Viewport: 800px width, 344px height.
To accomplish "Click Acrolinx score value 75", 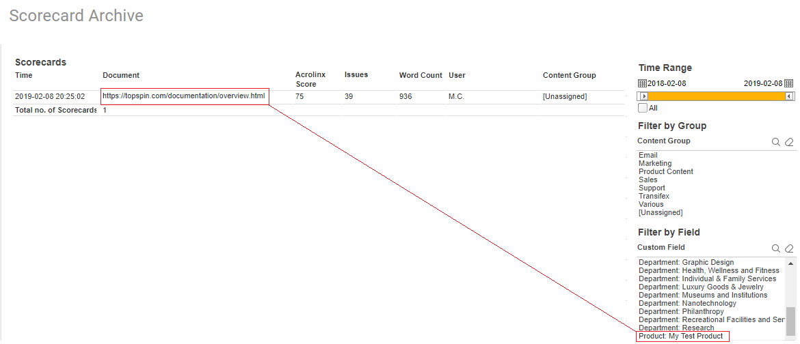I will pyautogui.click(x=300, y=96).
